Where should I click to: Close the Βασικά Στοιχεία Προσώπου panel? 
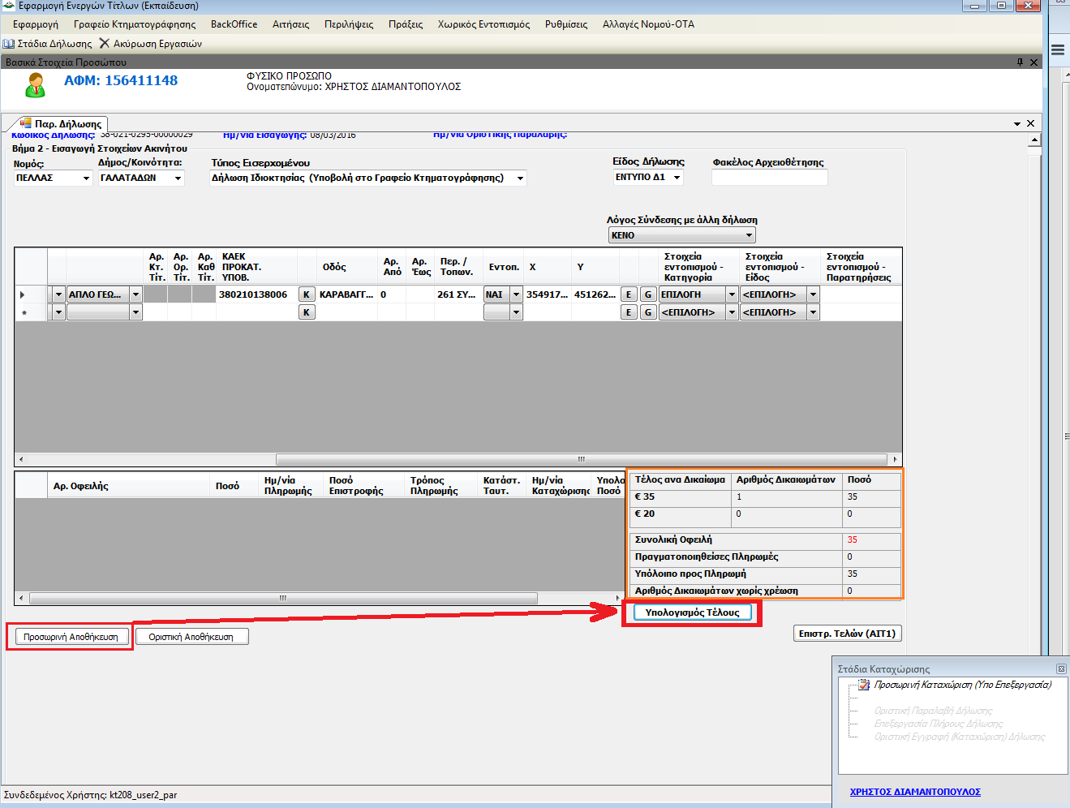(x=1033, y=62)
